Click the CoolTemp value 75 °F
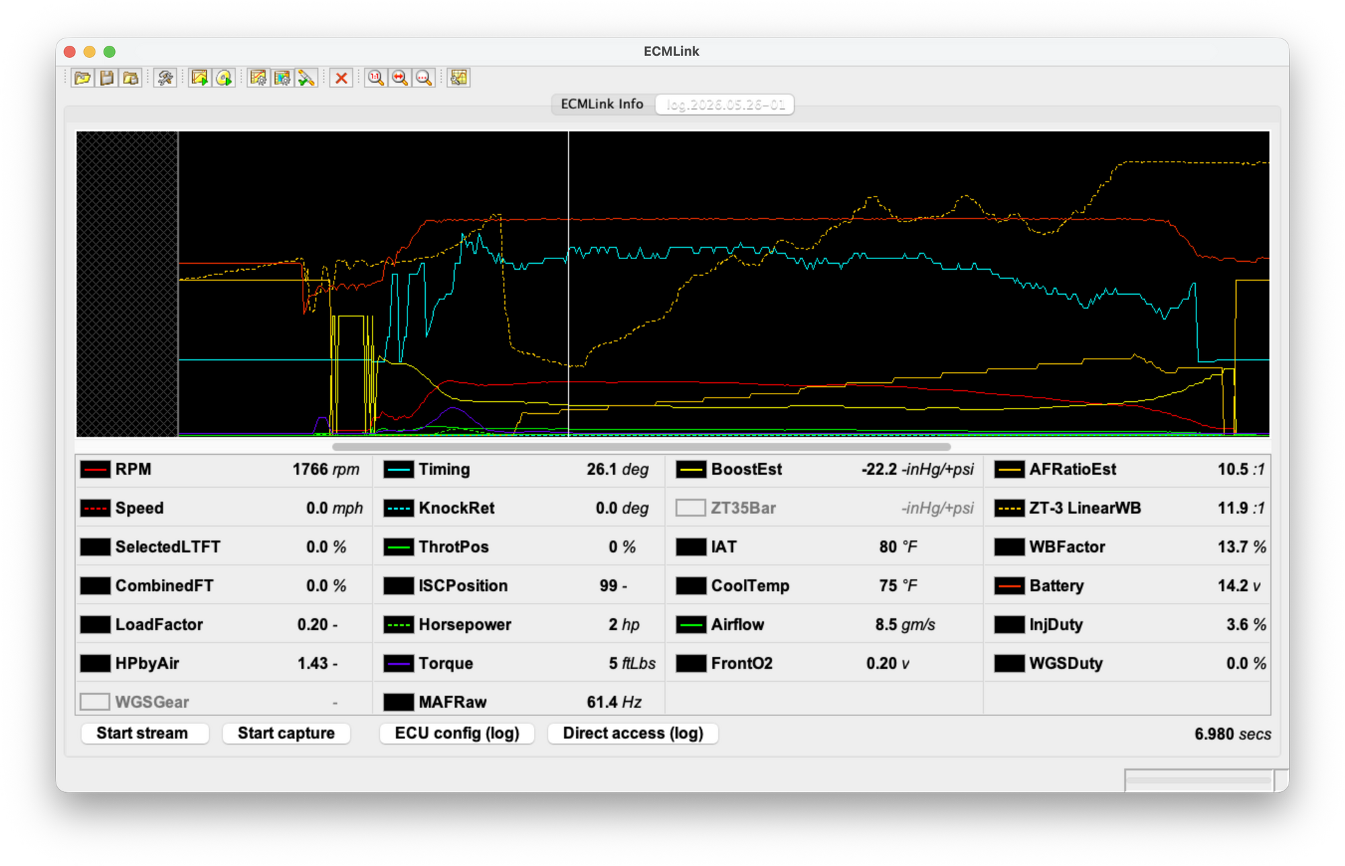The height and width of the screenshot is (866, 1345). coord(898,585)
